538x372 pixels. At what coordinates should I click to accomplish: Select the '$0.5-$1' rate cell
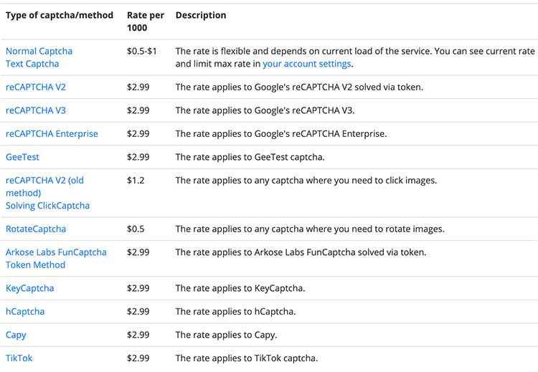[142, 51]
